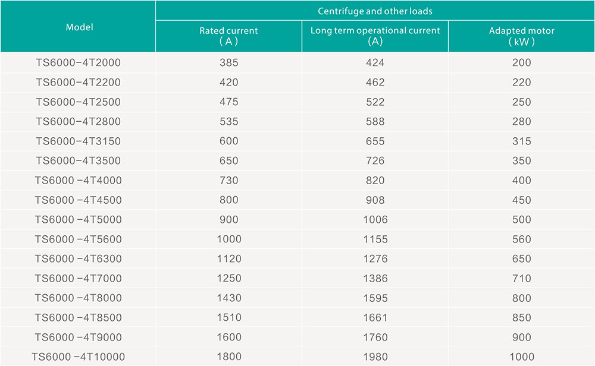
Task: Click long term current value 1386
Action: [375, 278]
